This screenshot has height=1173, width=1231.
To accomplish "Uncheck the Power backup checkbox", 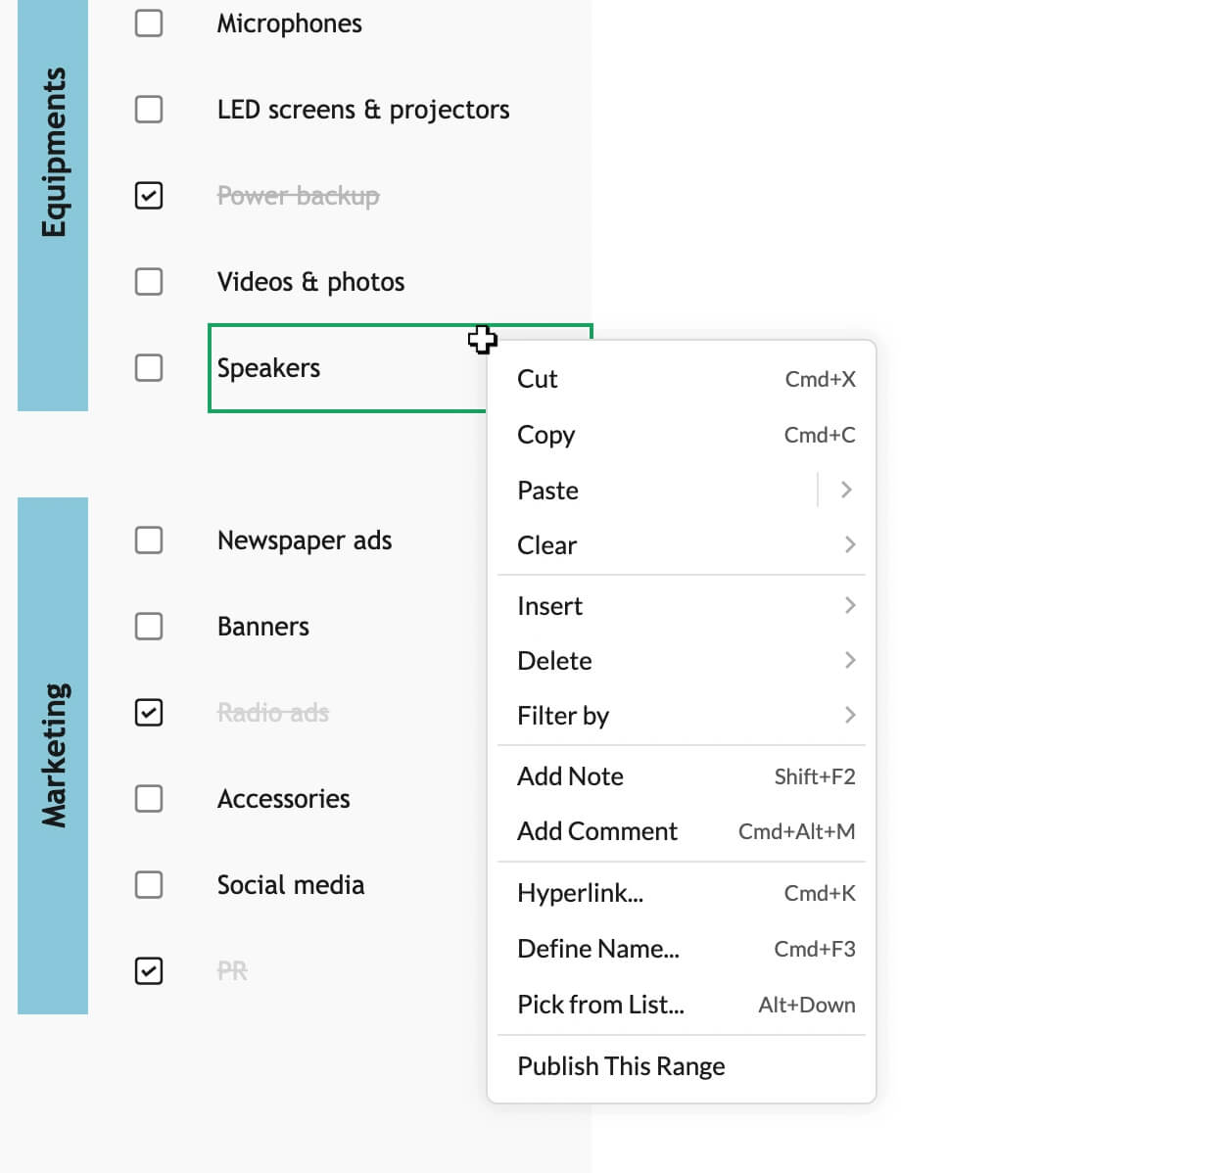I will (x=149, y=196).
